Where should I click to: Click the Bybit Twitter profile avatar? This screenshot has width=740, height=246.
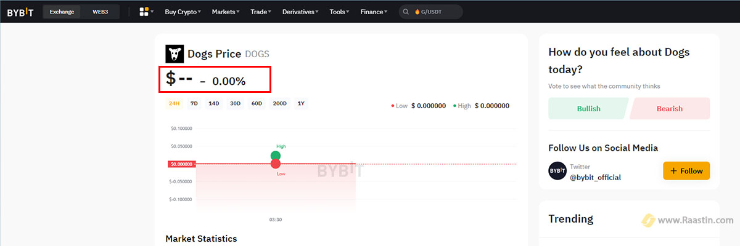click(557, 171)
